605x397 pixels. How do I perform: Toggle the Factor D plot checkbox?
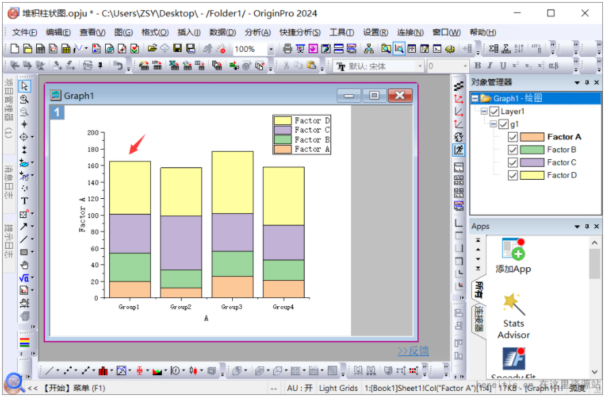coord(512,176)
